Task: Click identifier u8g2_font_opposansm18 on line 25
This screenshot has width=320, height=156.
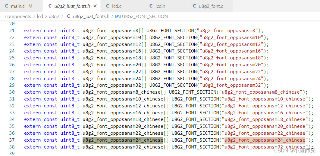Action: [x=112, y=58]
